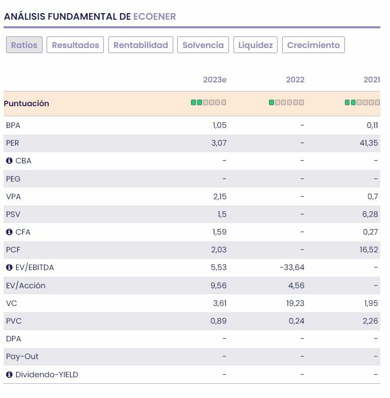Click the 2022 EV/EBITDA value -33,64
390x398 pixels.
[x=292, y=268]
